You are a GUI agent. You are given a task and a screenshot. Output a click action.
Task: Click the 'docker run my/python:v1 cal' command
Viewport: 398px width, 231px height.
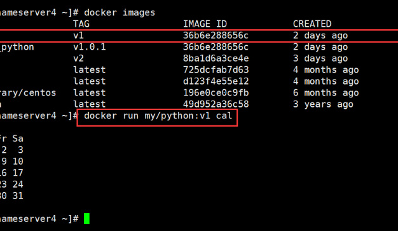(x=158, y=116)
